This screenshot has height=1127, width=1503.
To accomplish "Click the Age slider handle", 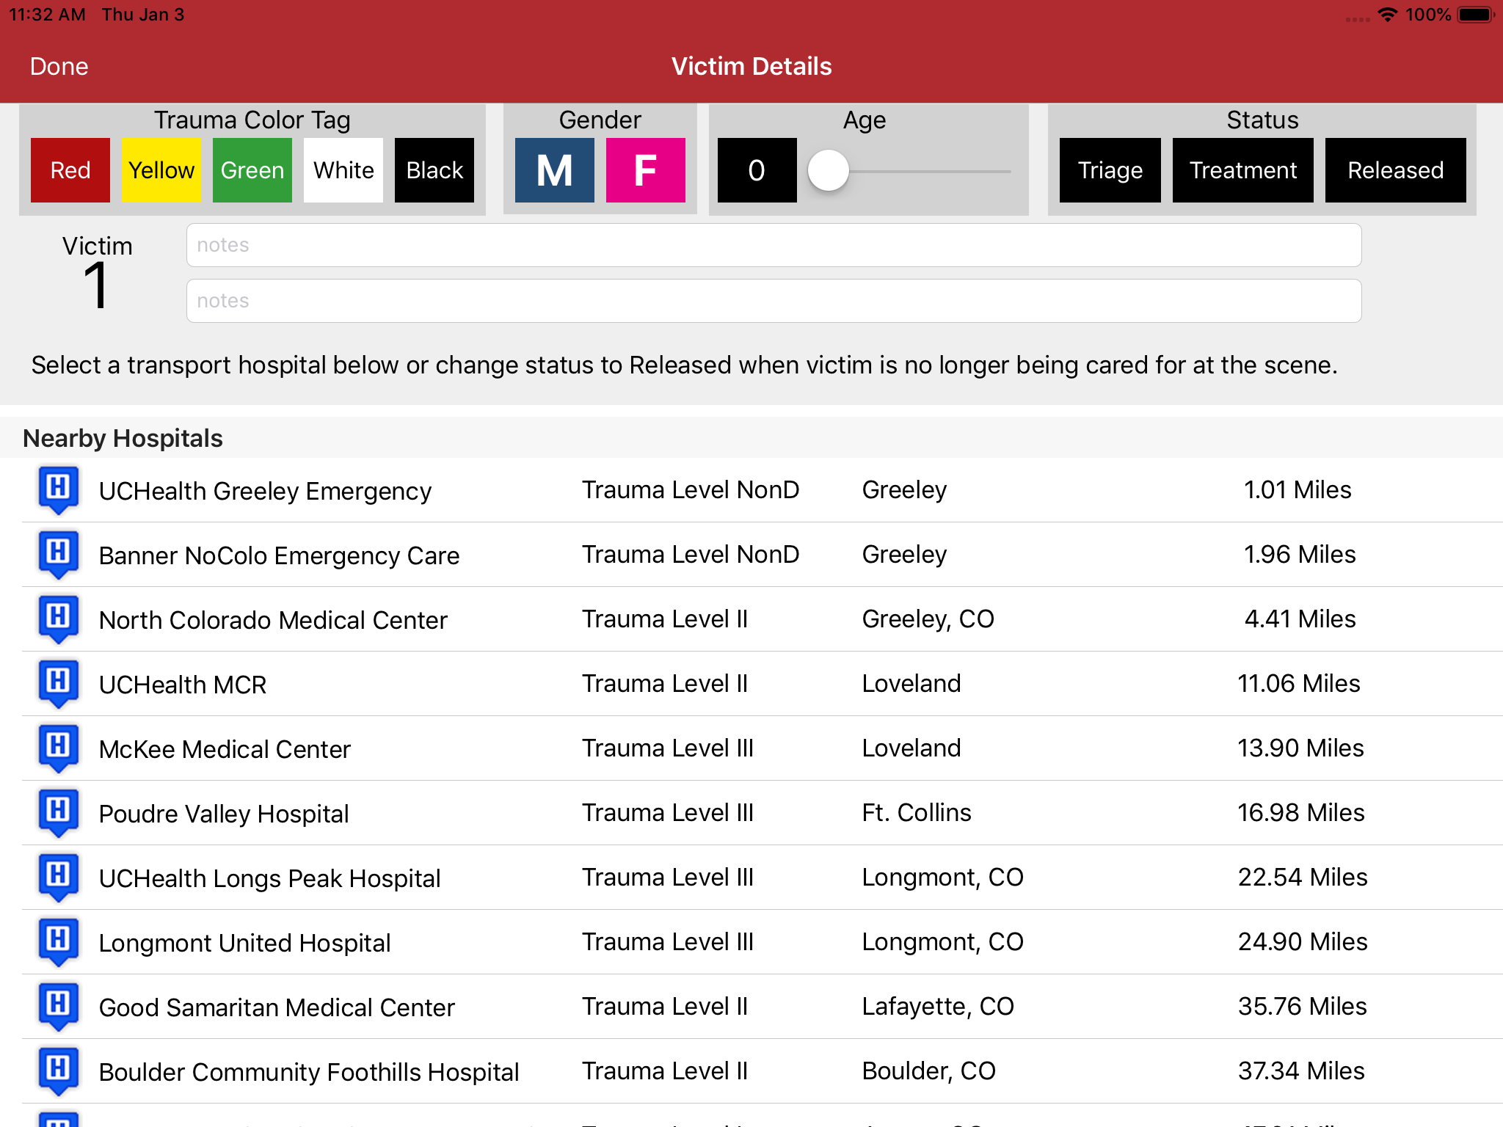I will [828, 170].
